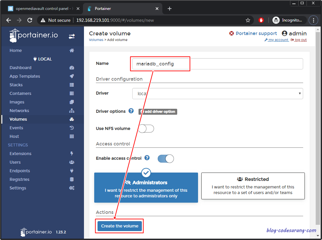Viewport: 322px width, 240px height.
Task: Click the App Templates rocket icon
Action: click(x=72, y=76)
